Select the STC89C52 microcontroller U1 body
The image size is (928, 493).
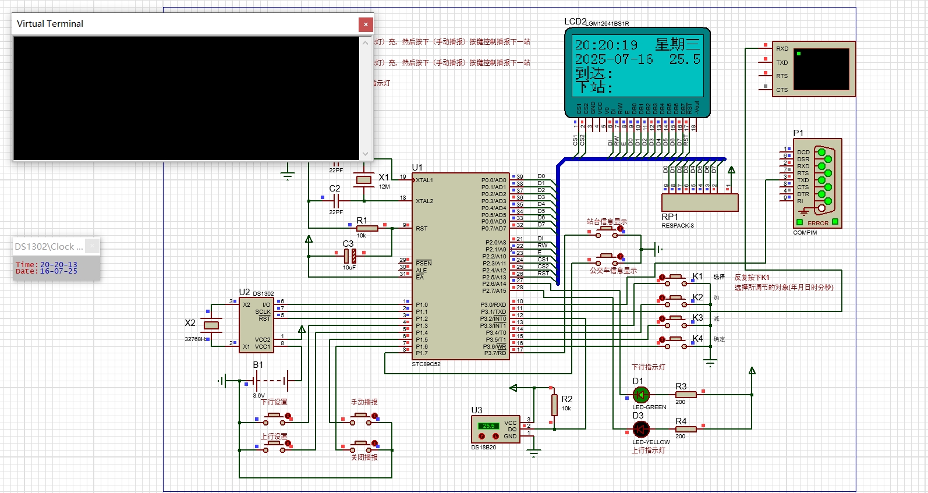tap(461, 266)
